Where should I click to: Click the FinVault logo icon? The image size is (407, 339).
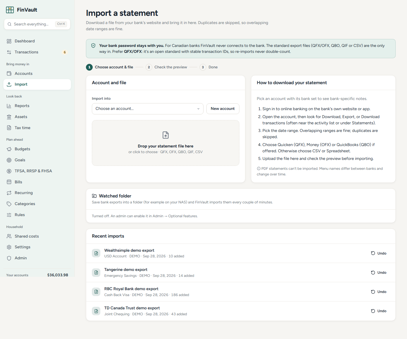point(10,10)
